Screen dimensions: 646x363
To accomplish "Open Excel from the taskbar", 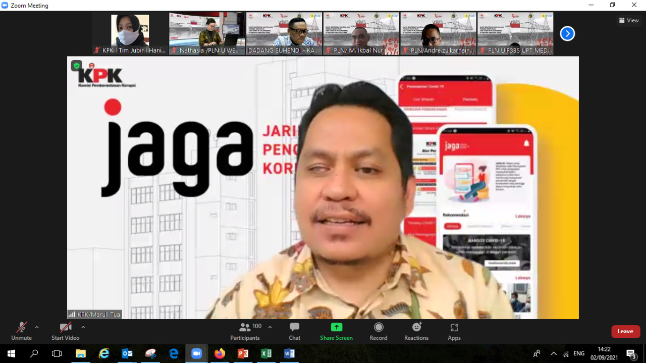I will (x=266, y=353).
